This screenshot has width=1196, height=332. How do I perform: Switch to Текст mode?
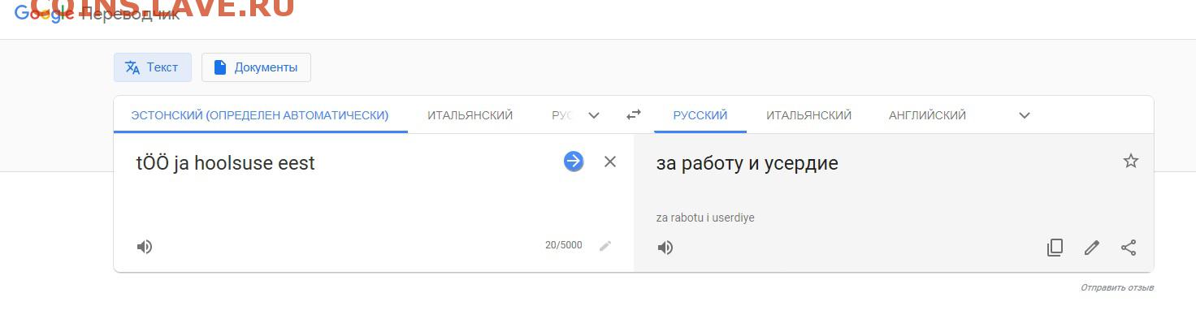[152, 67]
